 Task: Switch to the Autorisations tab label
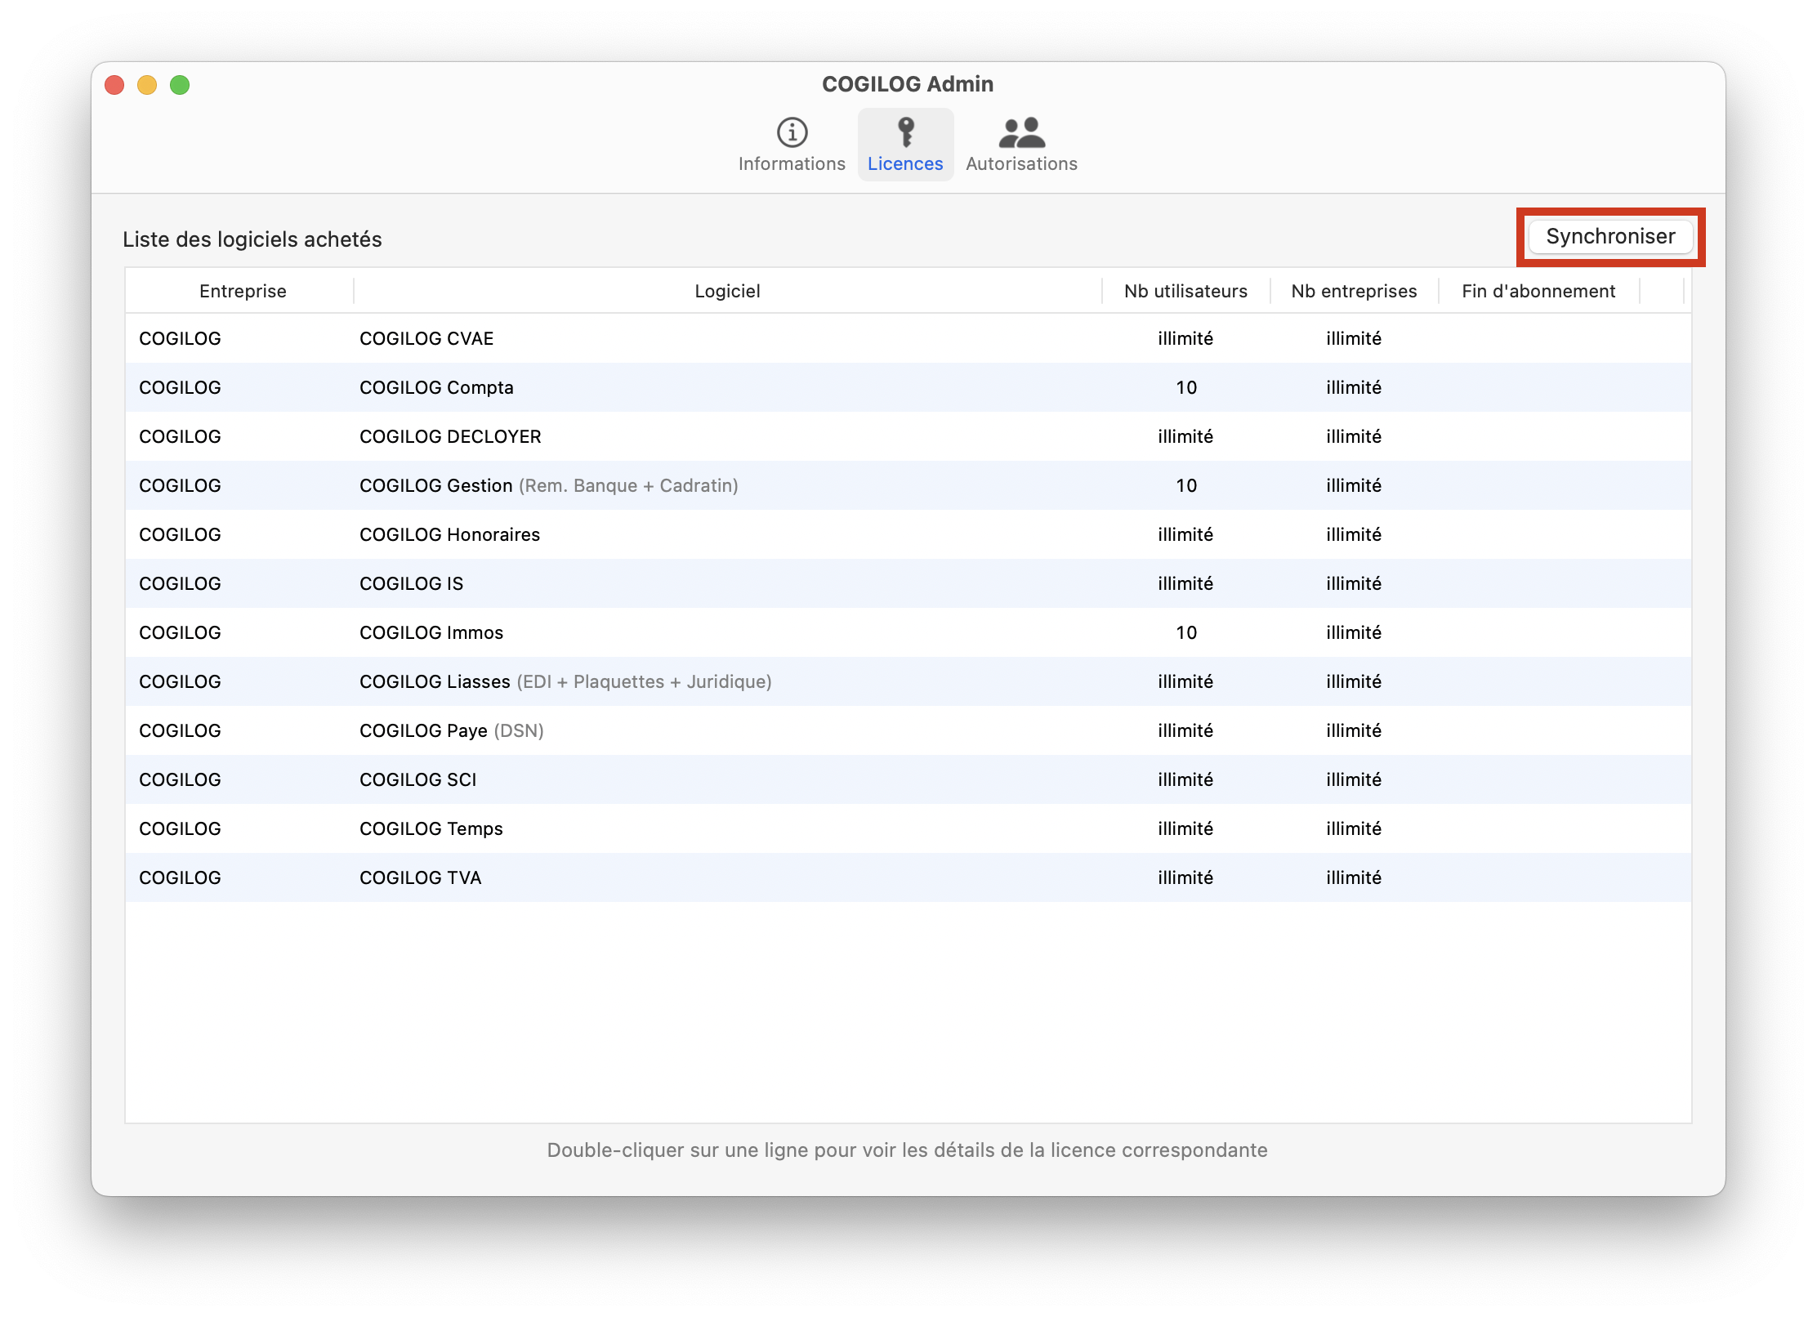pyautogui.click(x=1021, y=163)
